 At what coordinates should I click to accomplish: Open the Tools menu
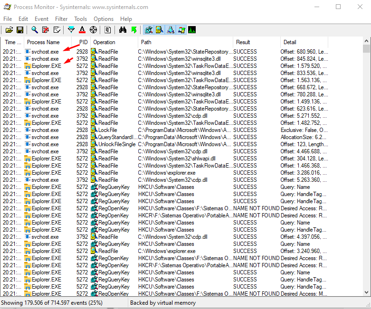[x=80, y=19]
